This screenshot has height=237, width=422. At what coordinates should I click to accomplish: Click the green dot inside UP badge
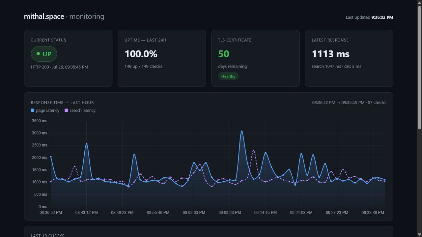[x=38, y=54]
